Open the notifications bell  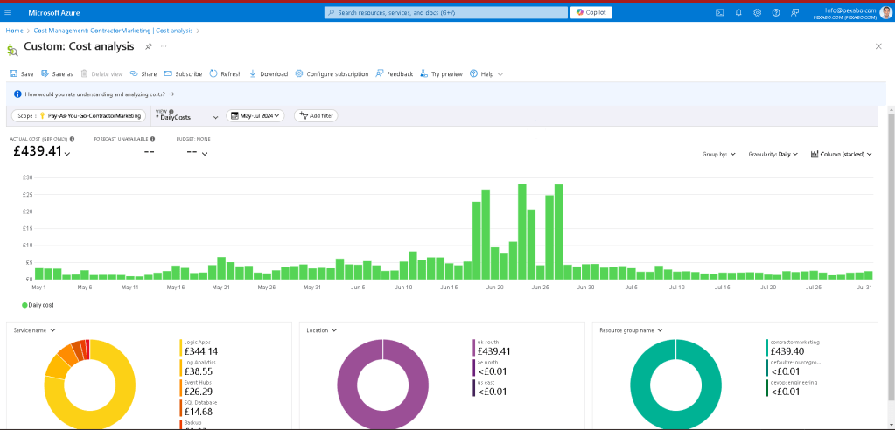tap(738, 12)
